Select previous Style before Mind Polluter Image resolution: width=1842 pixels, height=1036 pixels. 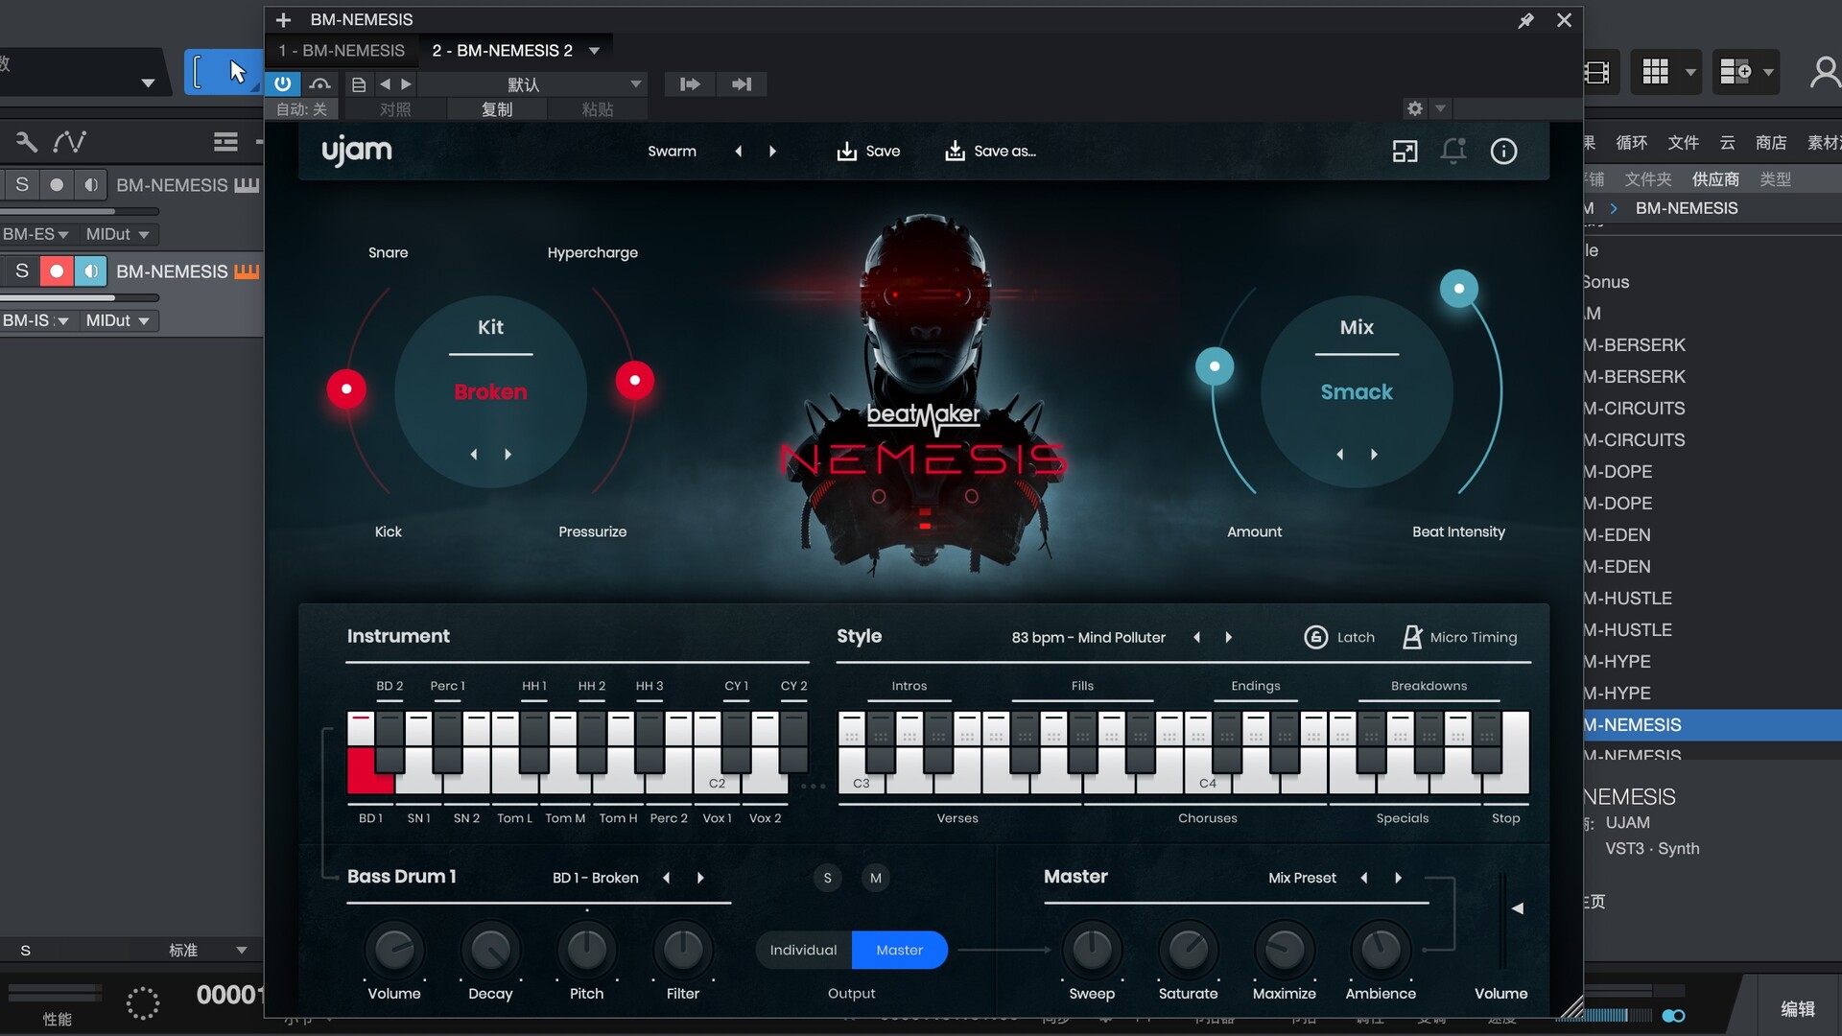pyautogui.click(x=1196, y=637)
